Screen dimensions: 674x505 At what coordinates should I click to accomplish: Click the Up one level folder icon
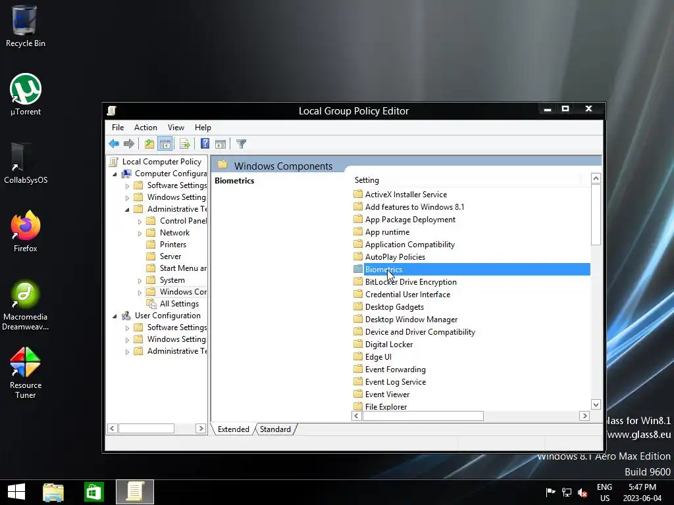tap(149, 144)
